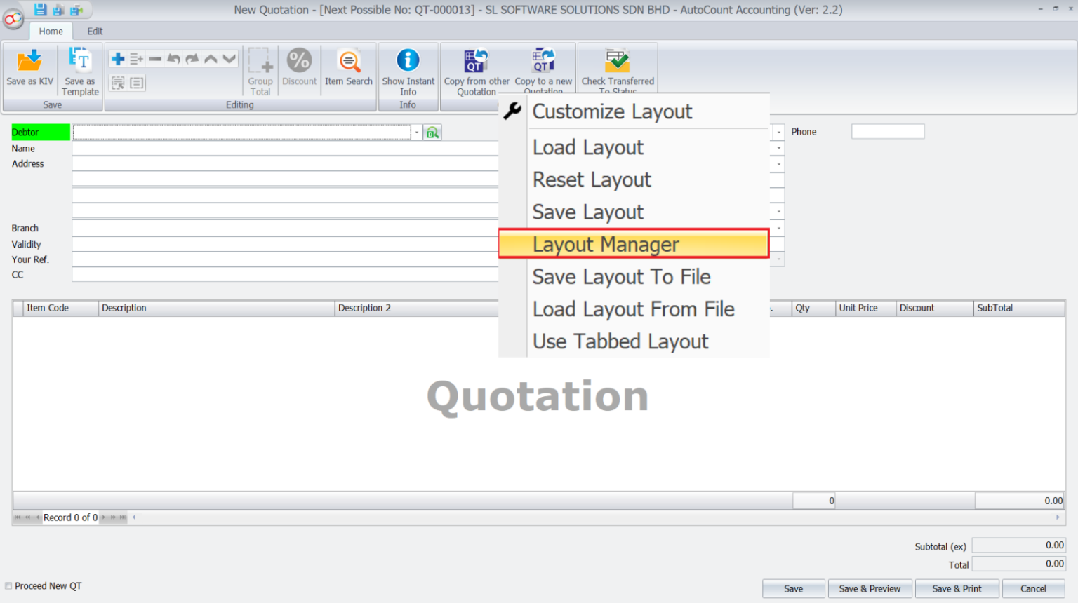Move the row up with the up chevron
Viewport: 1078px width, 603px height.
click(211, 59)
